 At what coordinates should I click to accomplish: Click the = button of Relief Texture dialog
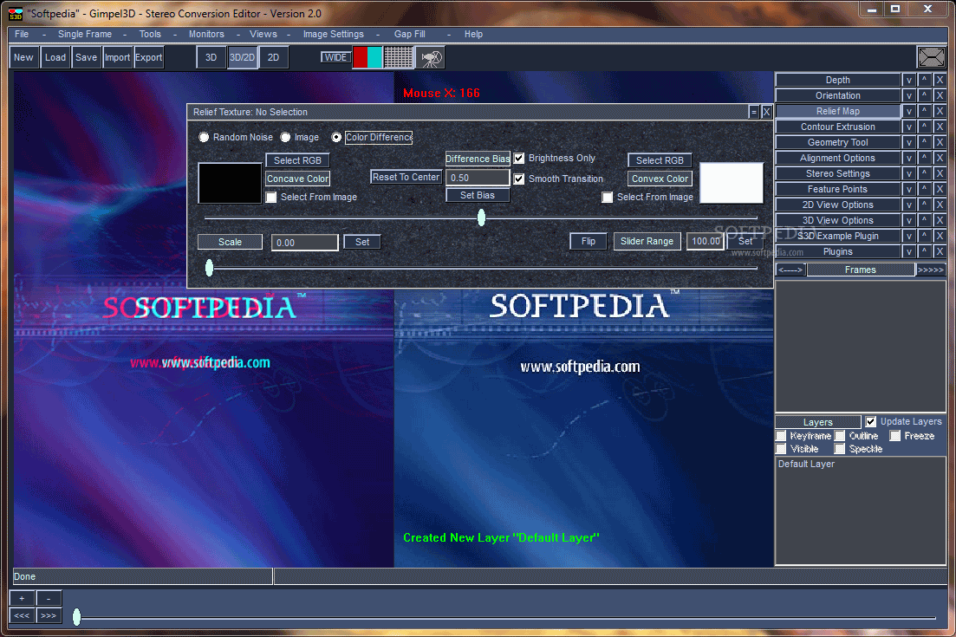[753, 112]
